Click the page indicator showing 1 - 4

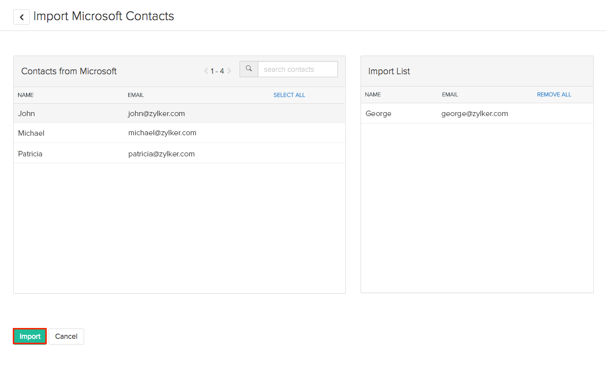[x=217, y=71]
